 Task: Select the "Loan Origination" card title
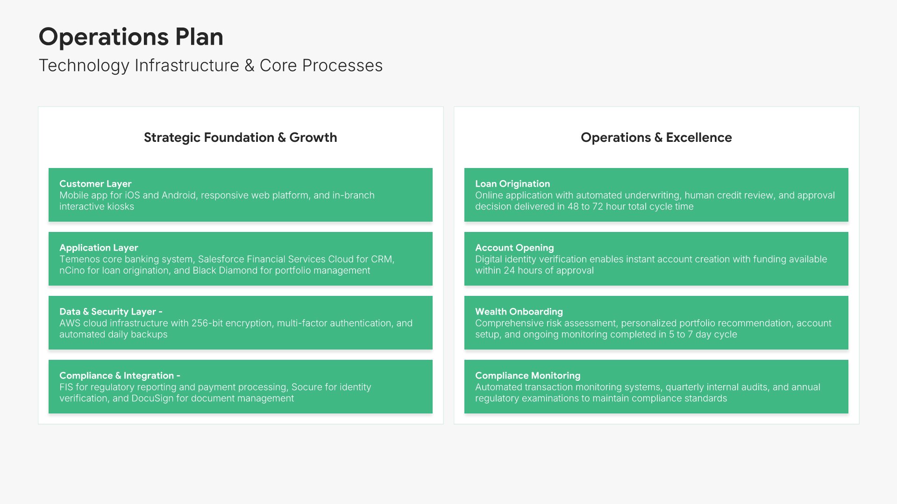[x=513, y=184]
